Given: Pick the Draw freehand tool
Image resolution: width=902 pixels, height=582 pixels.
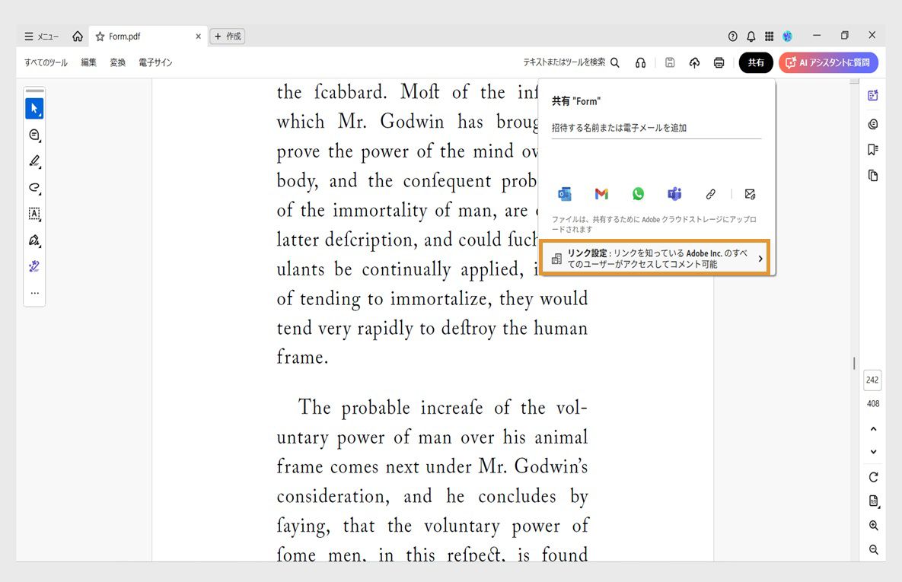Looking at the screenshot, I should point(33,188).
